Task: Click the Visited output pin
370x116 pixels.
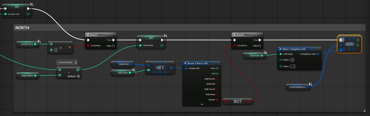Action: click(217, 100)
